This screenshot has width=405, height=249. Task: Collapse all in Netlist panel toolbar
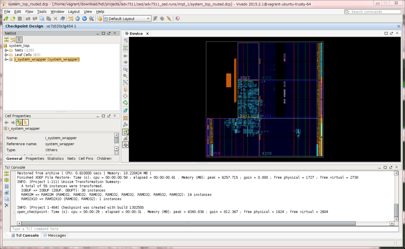pos(6,39)
